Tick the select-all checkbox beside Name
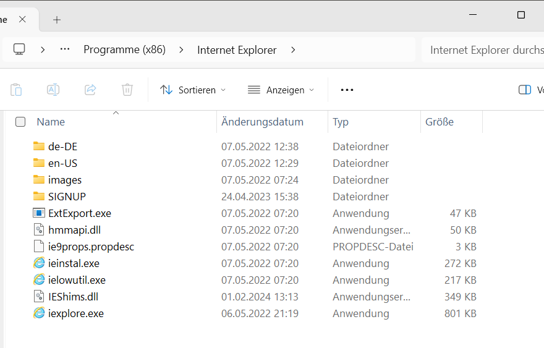Screen dimensions: 544x348 [x=20, y=122]
